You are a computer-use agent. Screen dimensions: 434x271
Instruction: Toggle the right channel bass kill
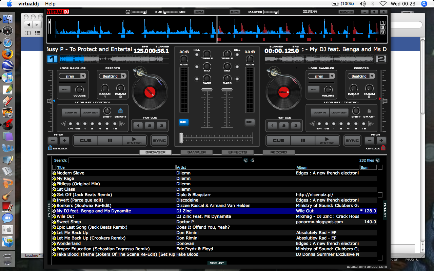(237, 79)
